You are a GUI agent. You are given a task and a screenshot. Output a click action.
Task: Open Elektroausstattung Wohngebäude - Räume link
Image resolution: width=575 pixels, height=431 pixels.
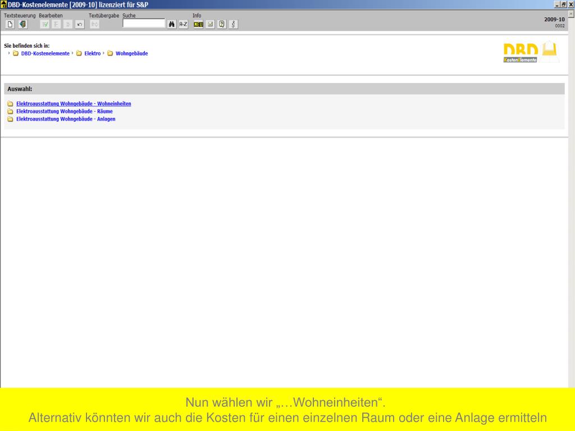pyautogui.click(x=64, y=111)
